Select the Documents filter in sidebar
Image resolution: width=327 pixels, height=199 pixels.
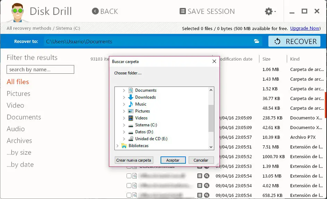[x=24, y=117]
